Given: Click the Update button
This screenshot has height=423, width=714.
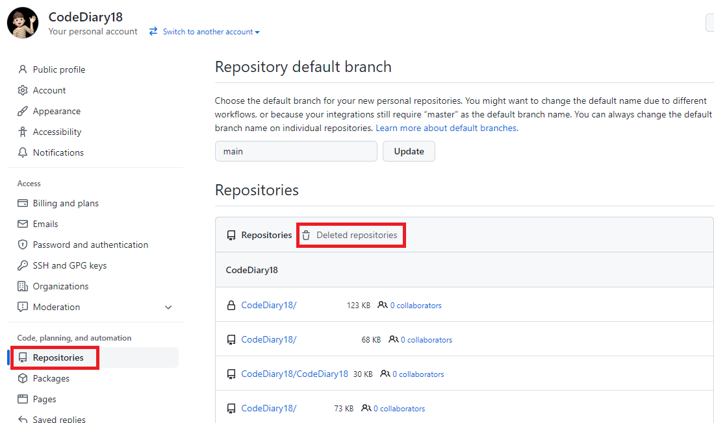Looking at the screenshot, I should (x=409, y=151).
